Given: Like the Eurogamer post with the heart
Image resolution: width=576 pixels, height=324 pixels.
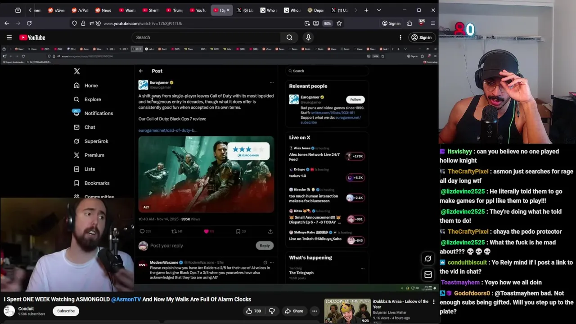Looking at the screenshot, I should click(x=207, y=231).
